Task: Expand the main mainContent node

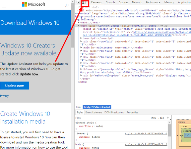Action: [x=81, y=47]
